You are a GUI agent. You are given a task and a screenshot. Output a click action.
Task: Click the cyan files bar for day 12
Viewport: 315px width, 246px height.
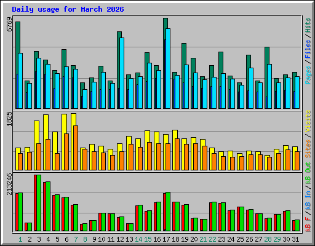[122, 73]
